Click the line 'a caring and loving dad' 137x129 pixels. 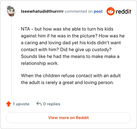pos(71,43)
